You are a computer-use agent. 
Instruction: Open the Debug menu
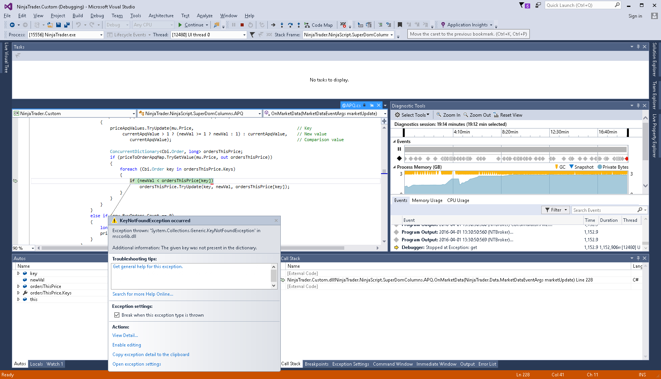(97, 16)
